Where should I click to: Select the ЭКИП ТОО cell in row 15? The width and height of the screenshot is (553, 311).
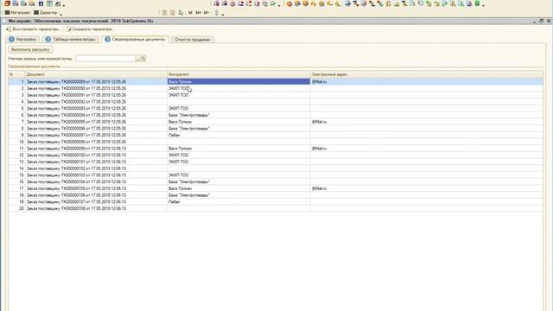click(x=238, y=175)
